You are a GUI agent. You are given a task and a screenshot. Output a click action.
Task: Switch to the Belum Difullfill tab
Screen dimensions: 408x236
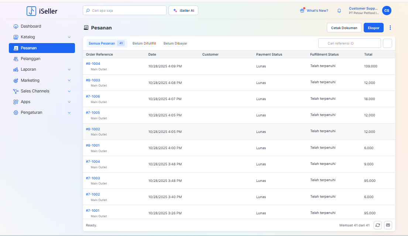pyautogui.click(x=144, y=43)
